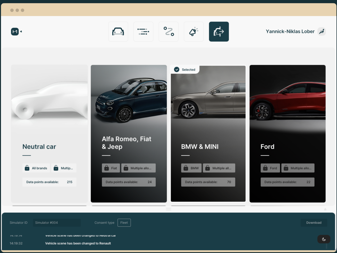Open the car tab in top navigation
This screenshot has height=253, width=337.
click(x=118, y=32)
